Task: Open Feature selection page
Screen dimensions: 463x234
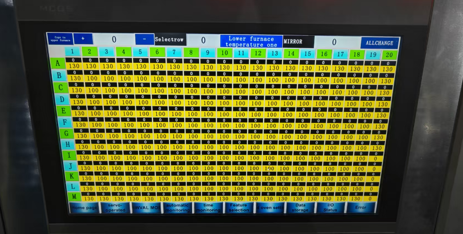Action: [239, 207]
